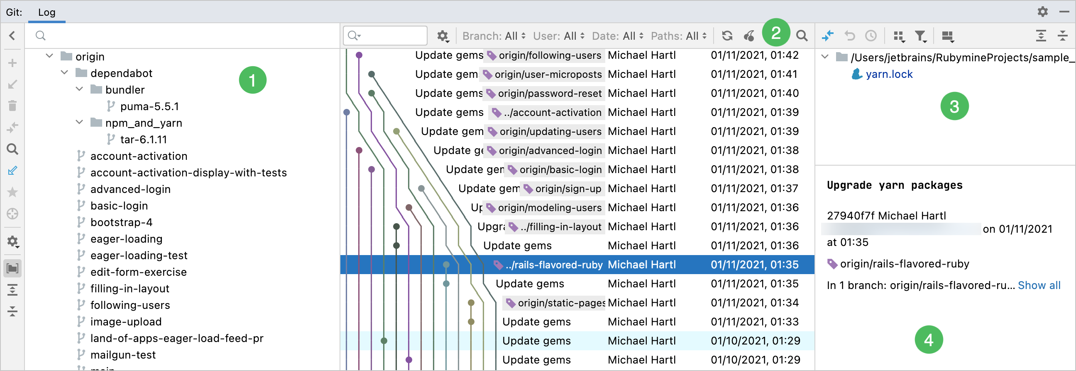
Task: Refresh the commit log
Action: [727, 36]
